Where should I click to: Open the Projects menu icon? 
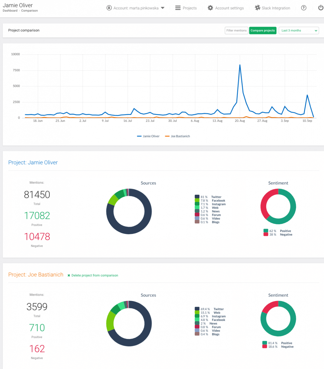coord(177,8)
